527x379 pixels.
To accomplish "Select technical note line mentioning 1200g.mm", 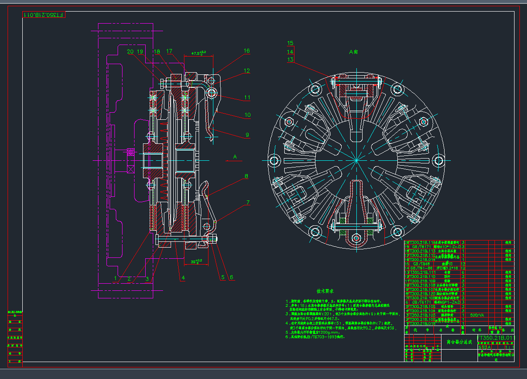I will point(313,332).
